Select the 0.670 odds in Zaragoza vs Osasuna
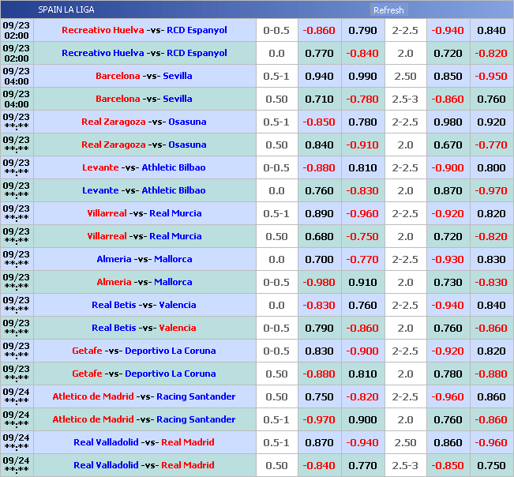Viewport: 514px width, 477px height. click(448, 145)
